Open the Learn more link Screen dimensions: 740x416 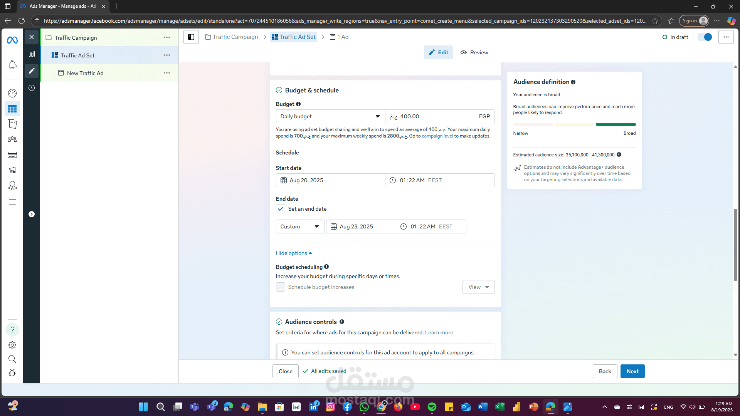point(439,332)
